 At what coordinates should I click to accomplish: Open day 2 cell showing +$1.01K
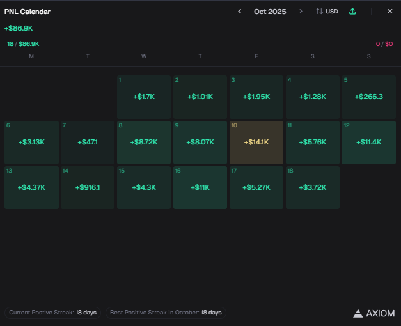coord(200,97)
